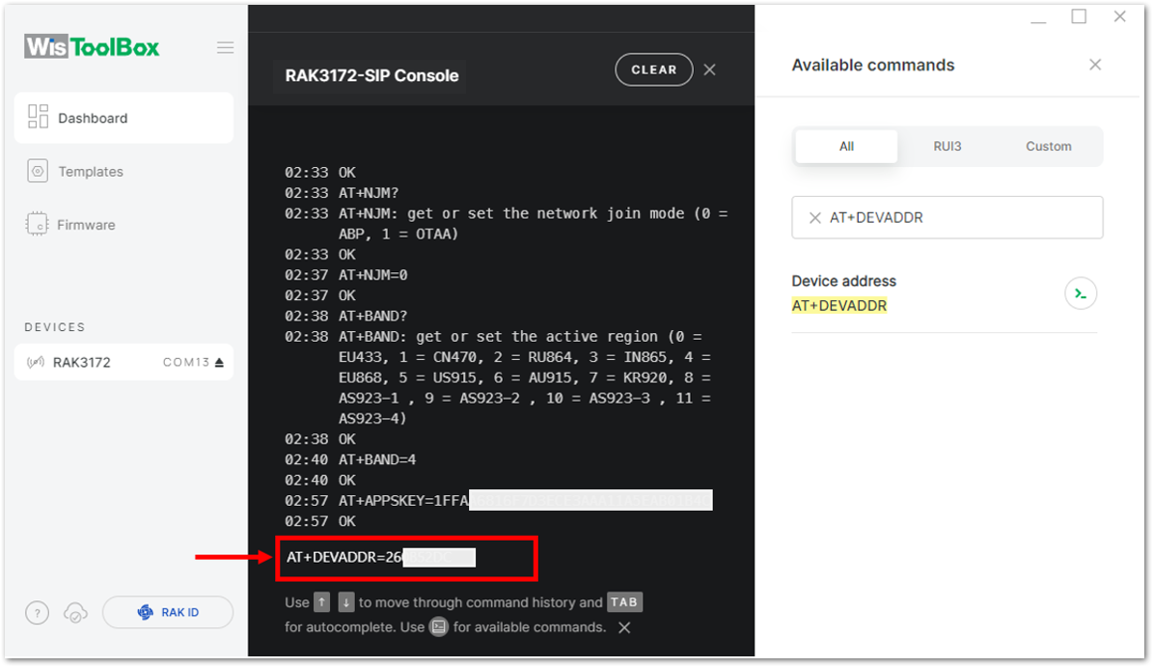This screenshot has height=667, width=1153.
Task: Eject the RAK3172 device
Action: (219, 363)
